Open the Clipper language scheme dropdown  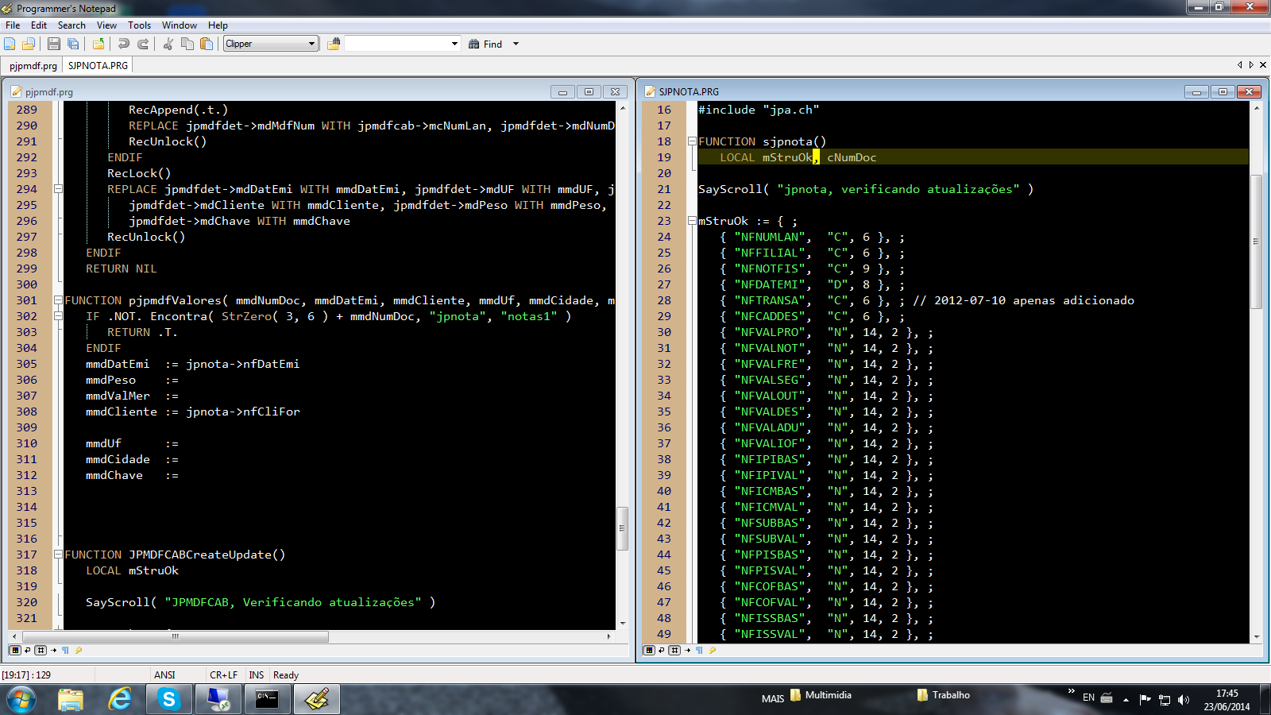tap(271, 44)
